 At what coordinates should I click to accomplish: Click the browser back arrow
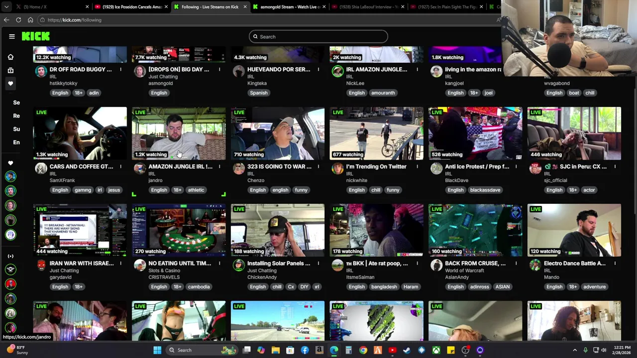click(x=6, y=20)
